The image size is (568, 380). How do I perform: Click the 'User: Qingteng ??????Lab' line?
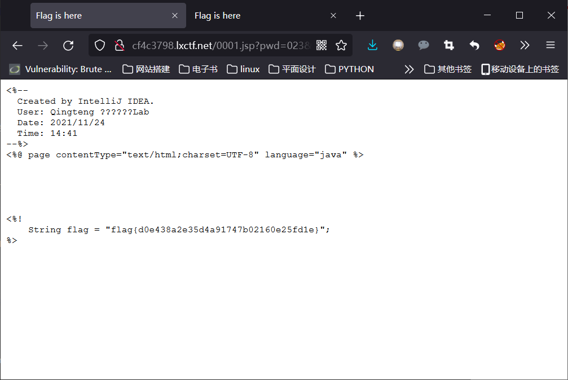pos(83,112)
